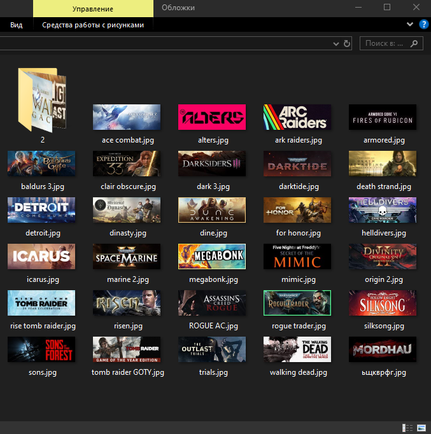Select the detroit.jpg image
Screen dimensions: 431x434
(41, 210)
